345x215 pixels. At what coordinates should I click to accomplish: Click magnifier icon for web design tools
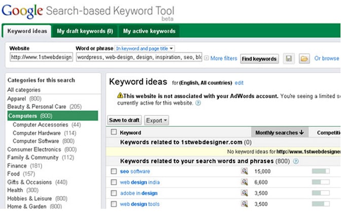point(245,204)
